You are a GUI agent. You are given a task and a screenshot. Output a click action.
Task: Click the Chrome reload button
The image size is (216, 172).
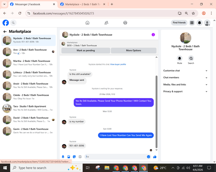click(20, 13)
